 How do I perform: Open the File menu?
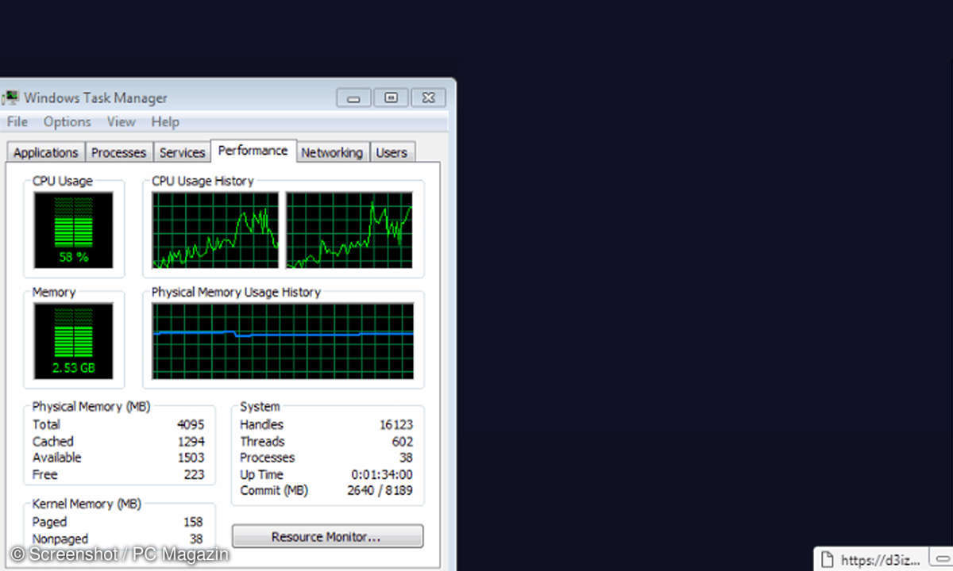[17, 121]
